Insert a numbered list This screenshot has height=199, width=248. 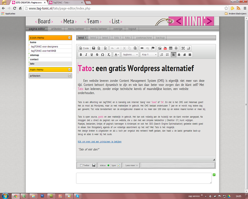point(162,55)
